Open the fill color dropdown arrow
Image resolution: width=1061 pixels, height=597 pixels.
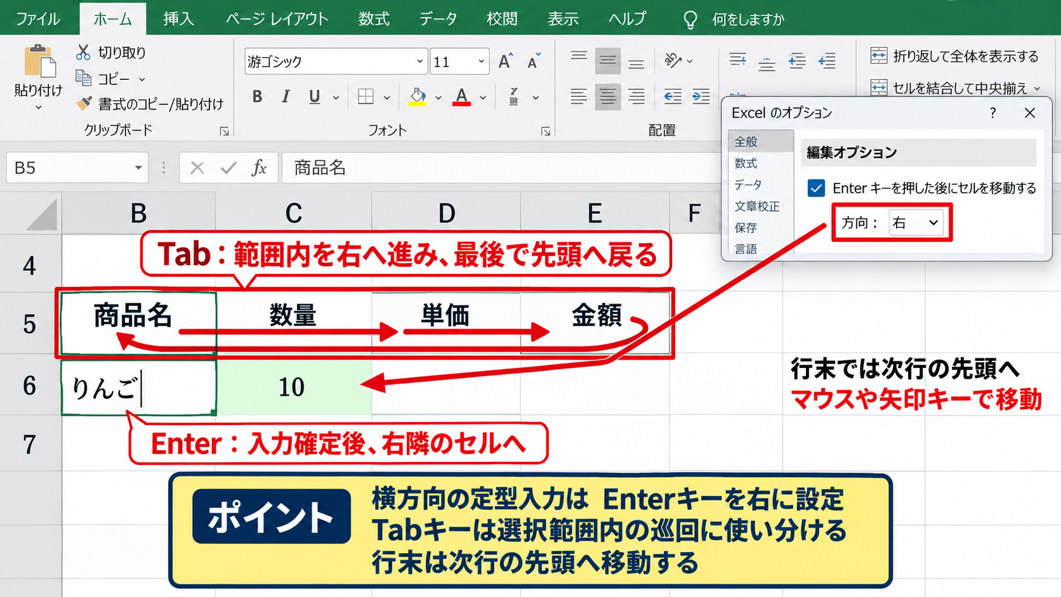pyautogui.click(x=438, y=98)
